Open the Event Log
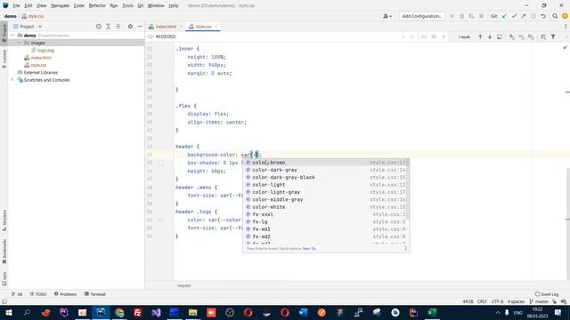Viewport: 570px width, 320px height. click(547, 294)
